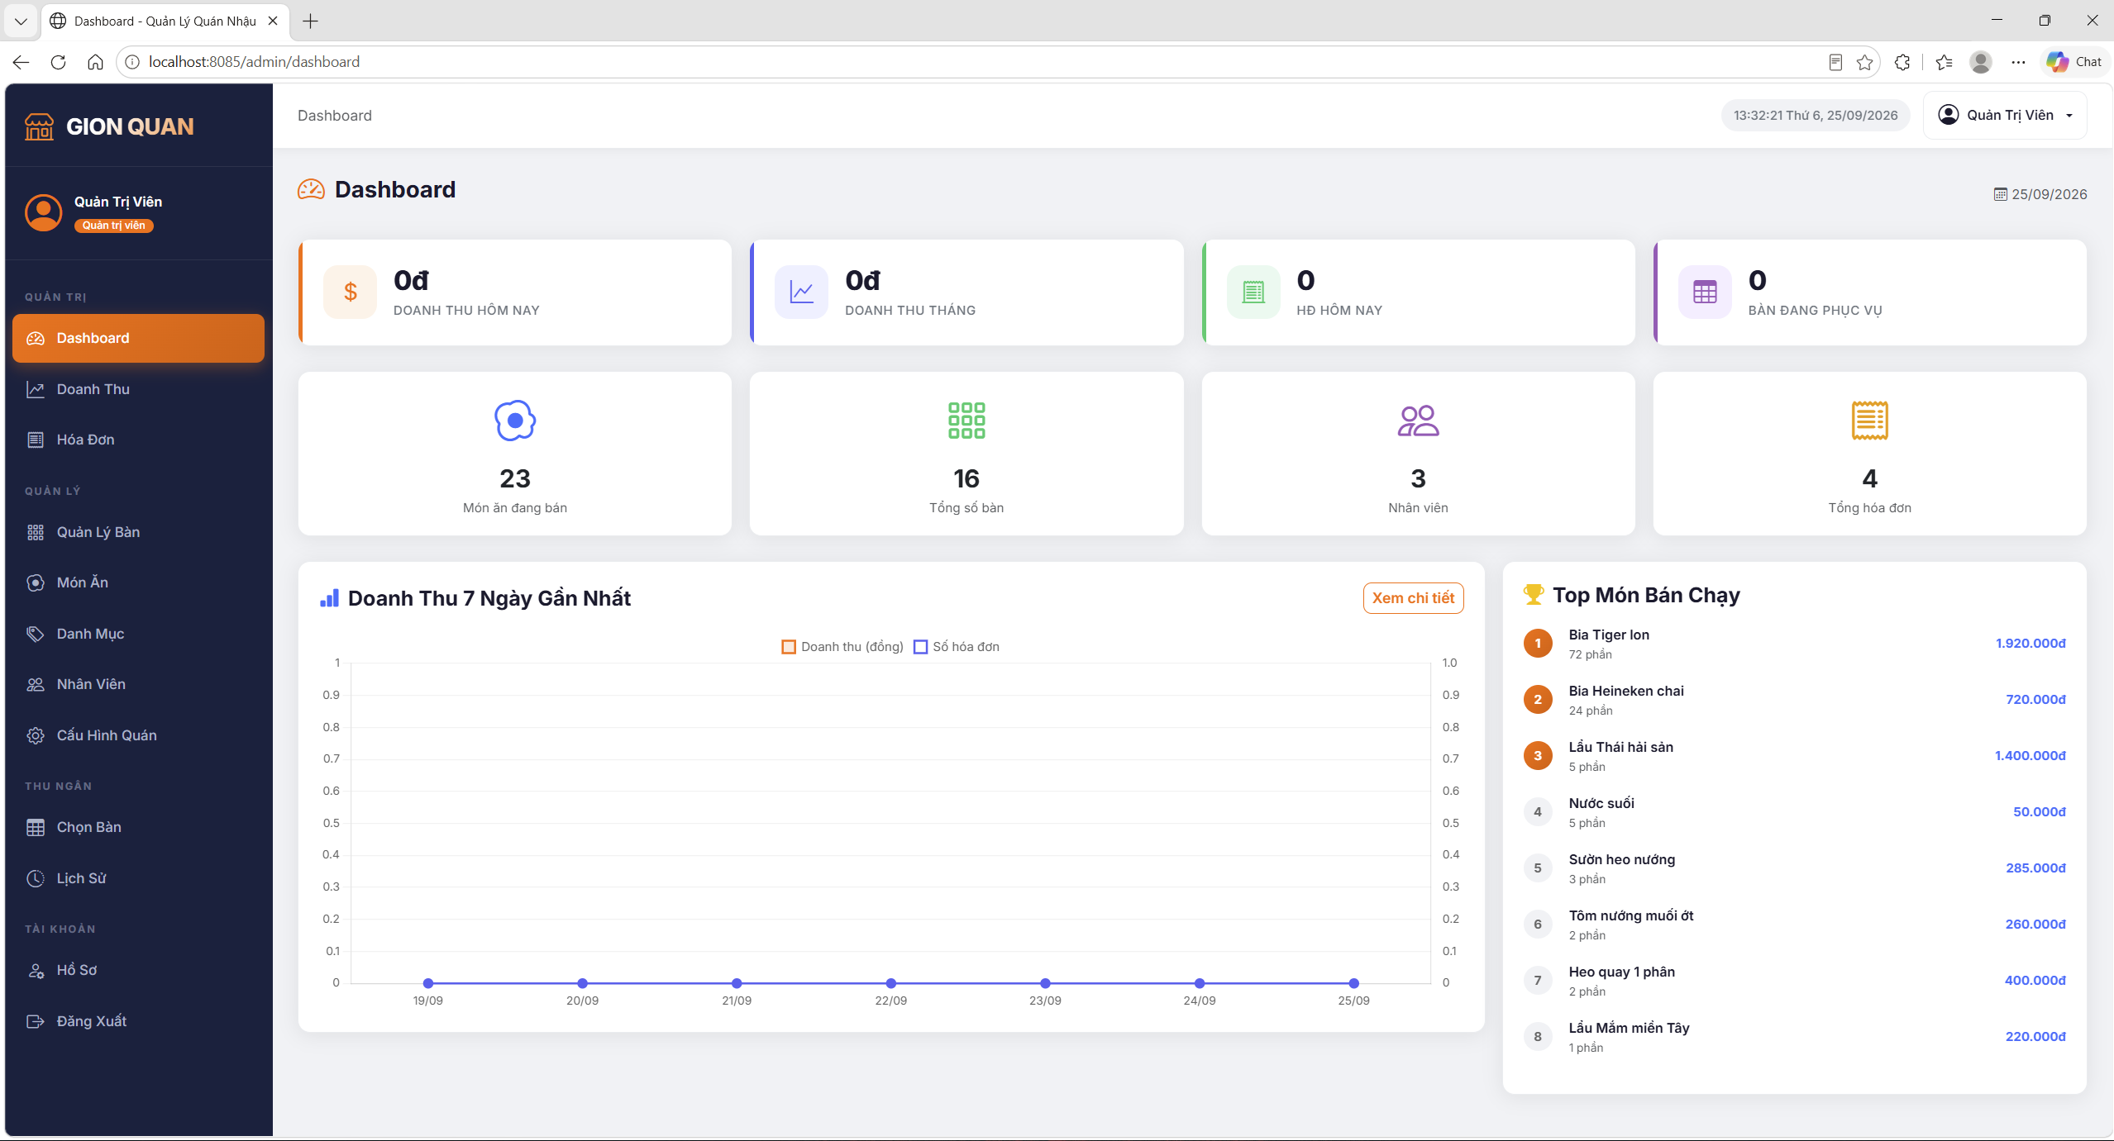Open the Quản Trị Viên account dropdown

pos(2005,115)
